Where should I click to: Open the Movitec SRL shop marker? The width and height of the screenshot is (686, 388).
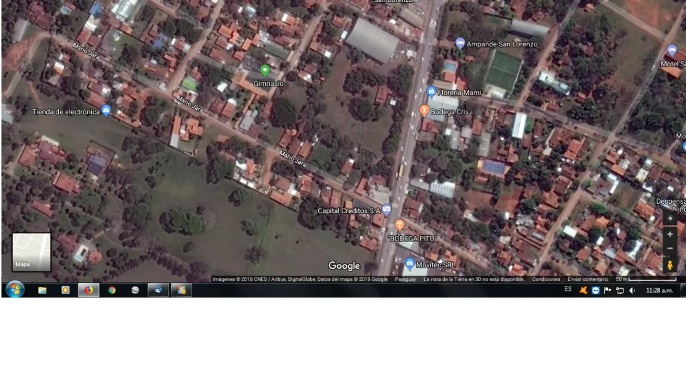409,263
